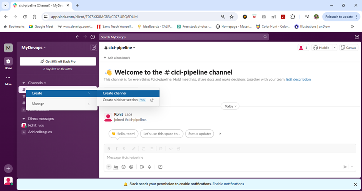Select Manage in the context menu
The width and height of the screenshot is (362, 191).
[x=61, y=104]
